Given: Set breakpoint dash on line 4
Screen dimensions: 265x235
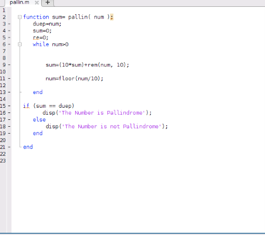Looking at the screenshot, I should point(9,31).
